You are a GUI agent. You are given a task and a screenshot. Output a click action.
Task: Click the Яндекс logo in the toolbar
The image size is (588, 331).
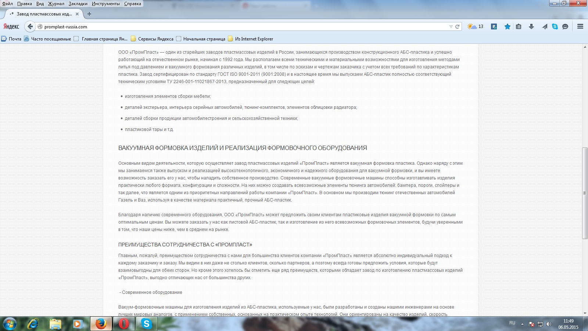(x=11, y=26)
